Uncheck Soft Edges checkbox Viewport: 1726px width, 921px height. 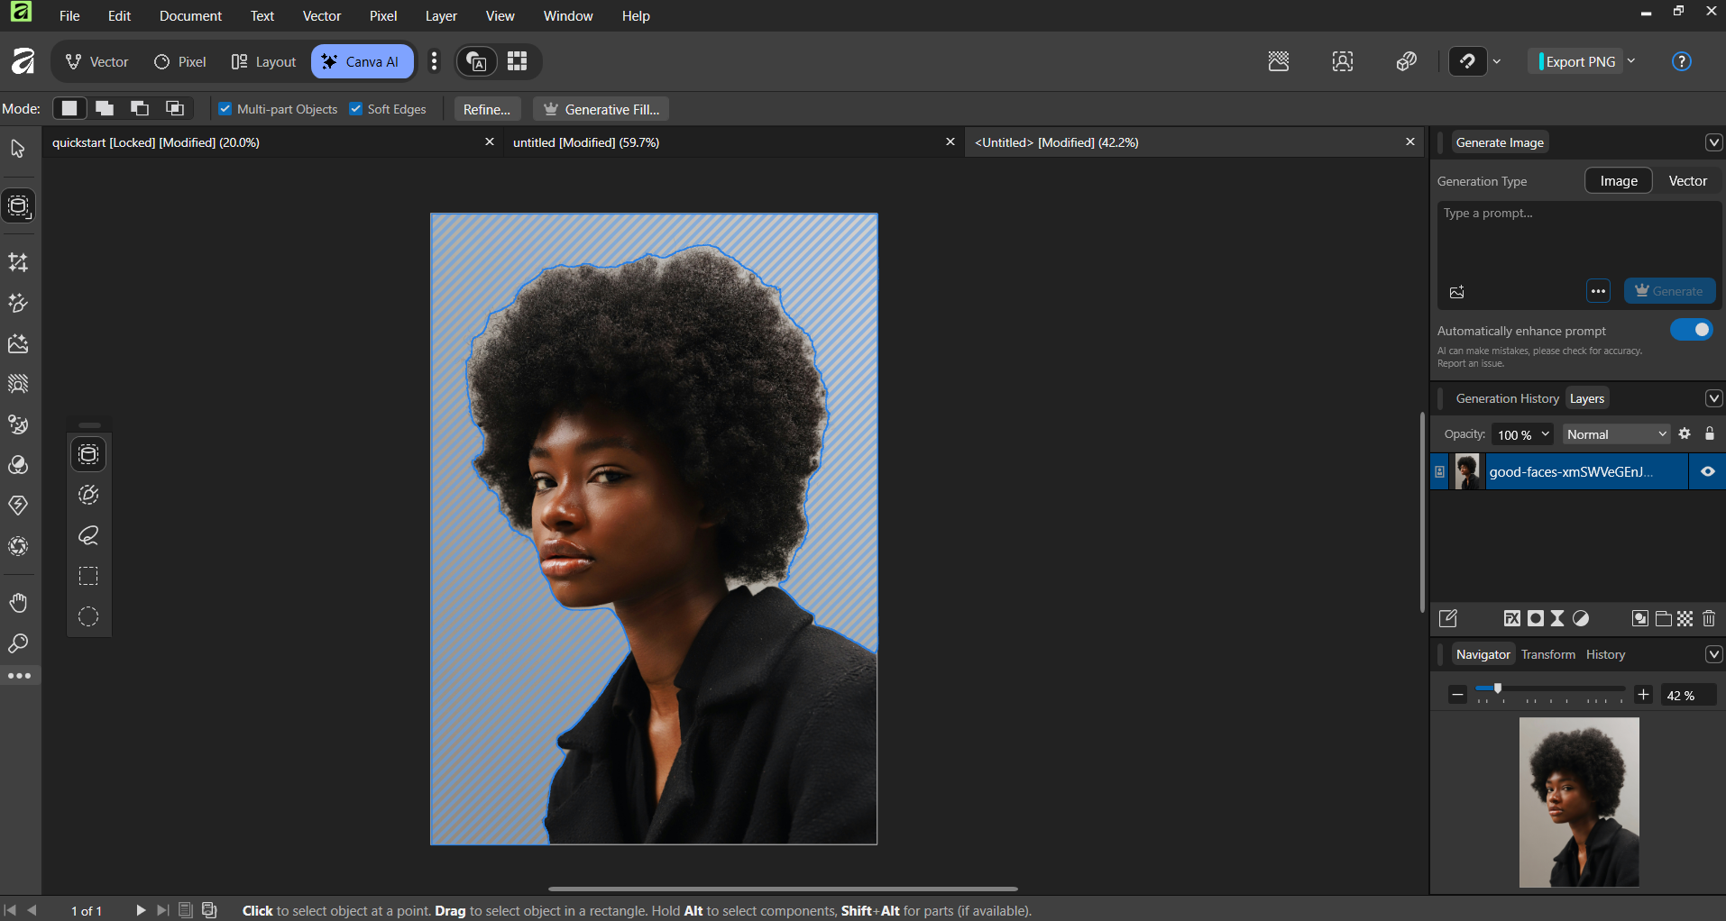click(356, 109)
